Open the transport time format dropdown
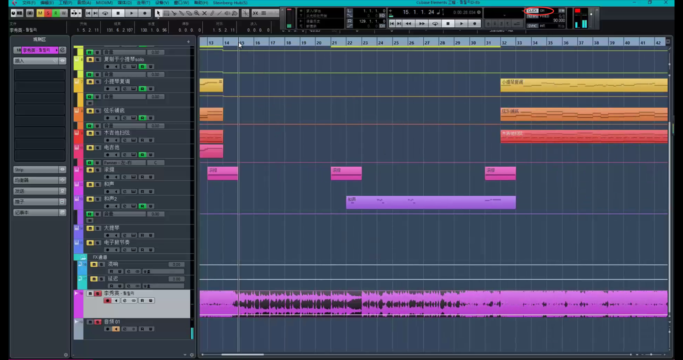This screenshot has height=360, width=683. [x=479, y=12]
